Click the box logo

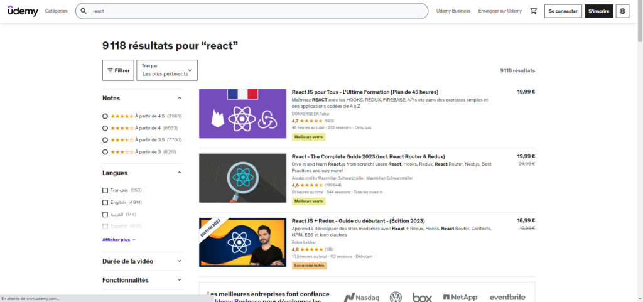click(422, 298)
